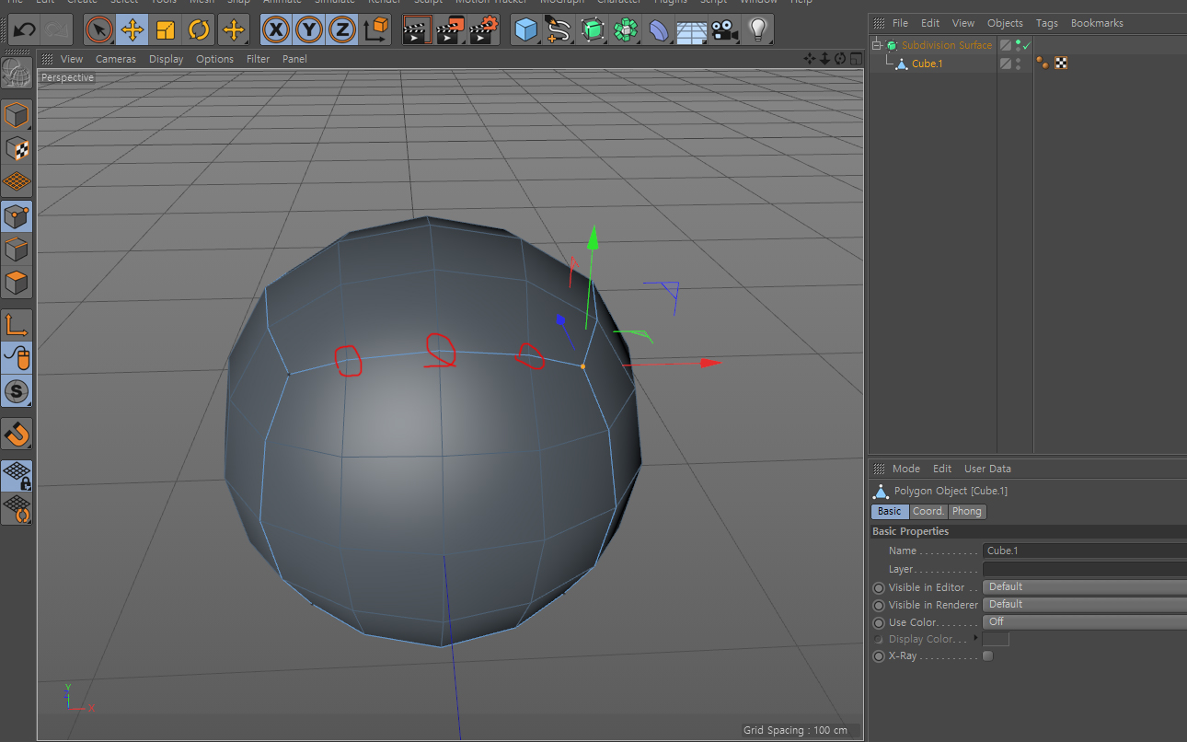Image resolution: width=1187 pixels, height=742 pixels.
Task: Open viewport Cameras menu
Action: pyautogui.click(x=116, y=59)
